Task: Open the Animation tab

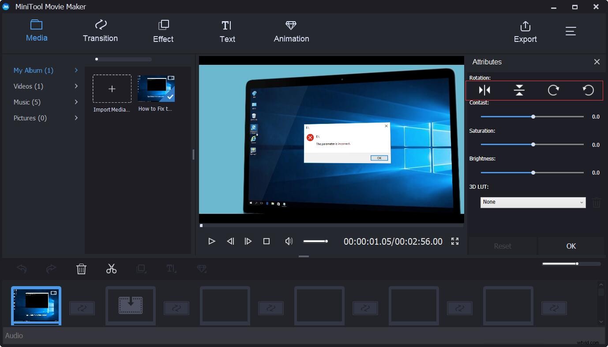Action: (291, 31)
